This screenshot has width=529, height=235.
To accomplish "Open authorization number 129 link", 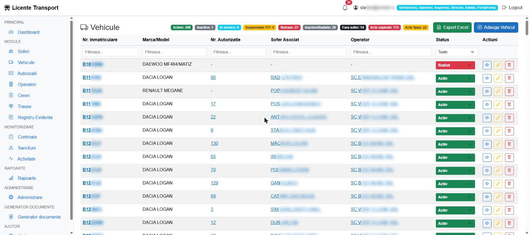I will tap(214, 183).
